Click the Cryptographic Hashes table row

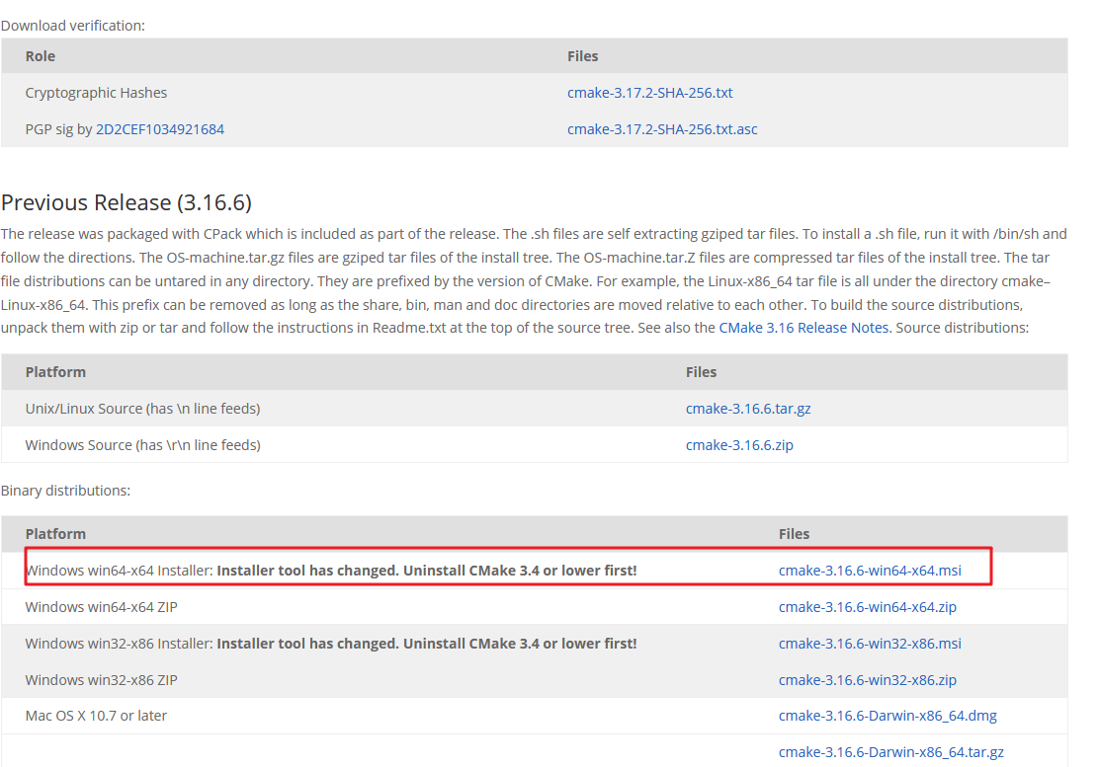[x=296, y=92]
